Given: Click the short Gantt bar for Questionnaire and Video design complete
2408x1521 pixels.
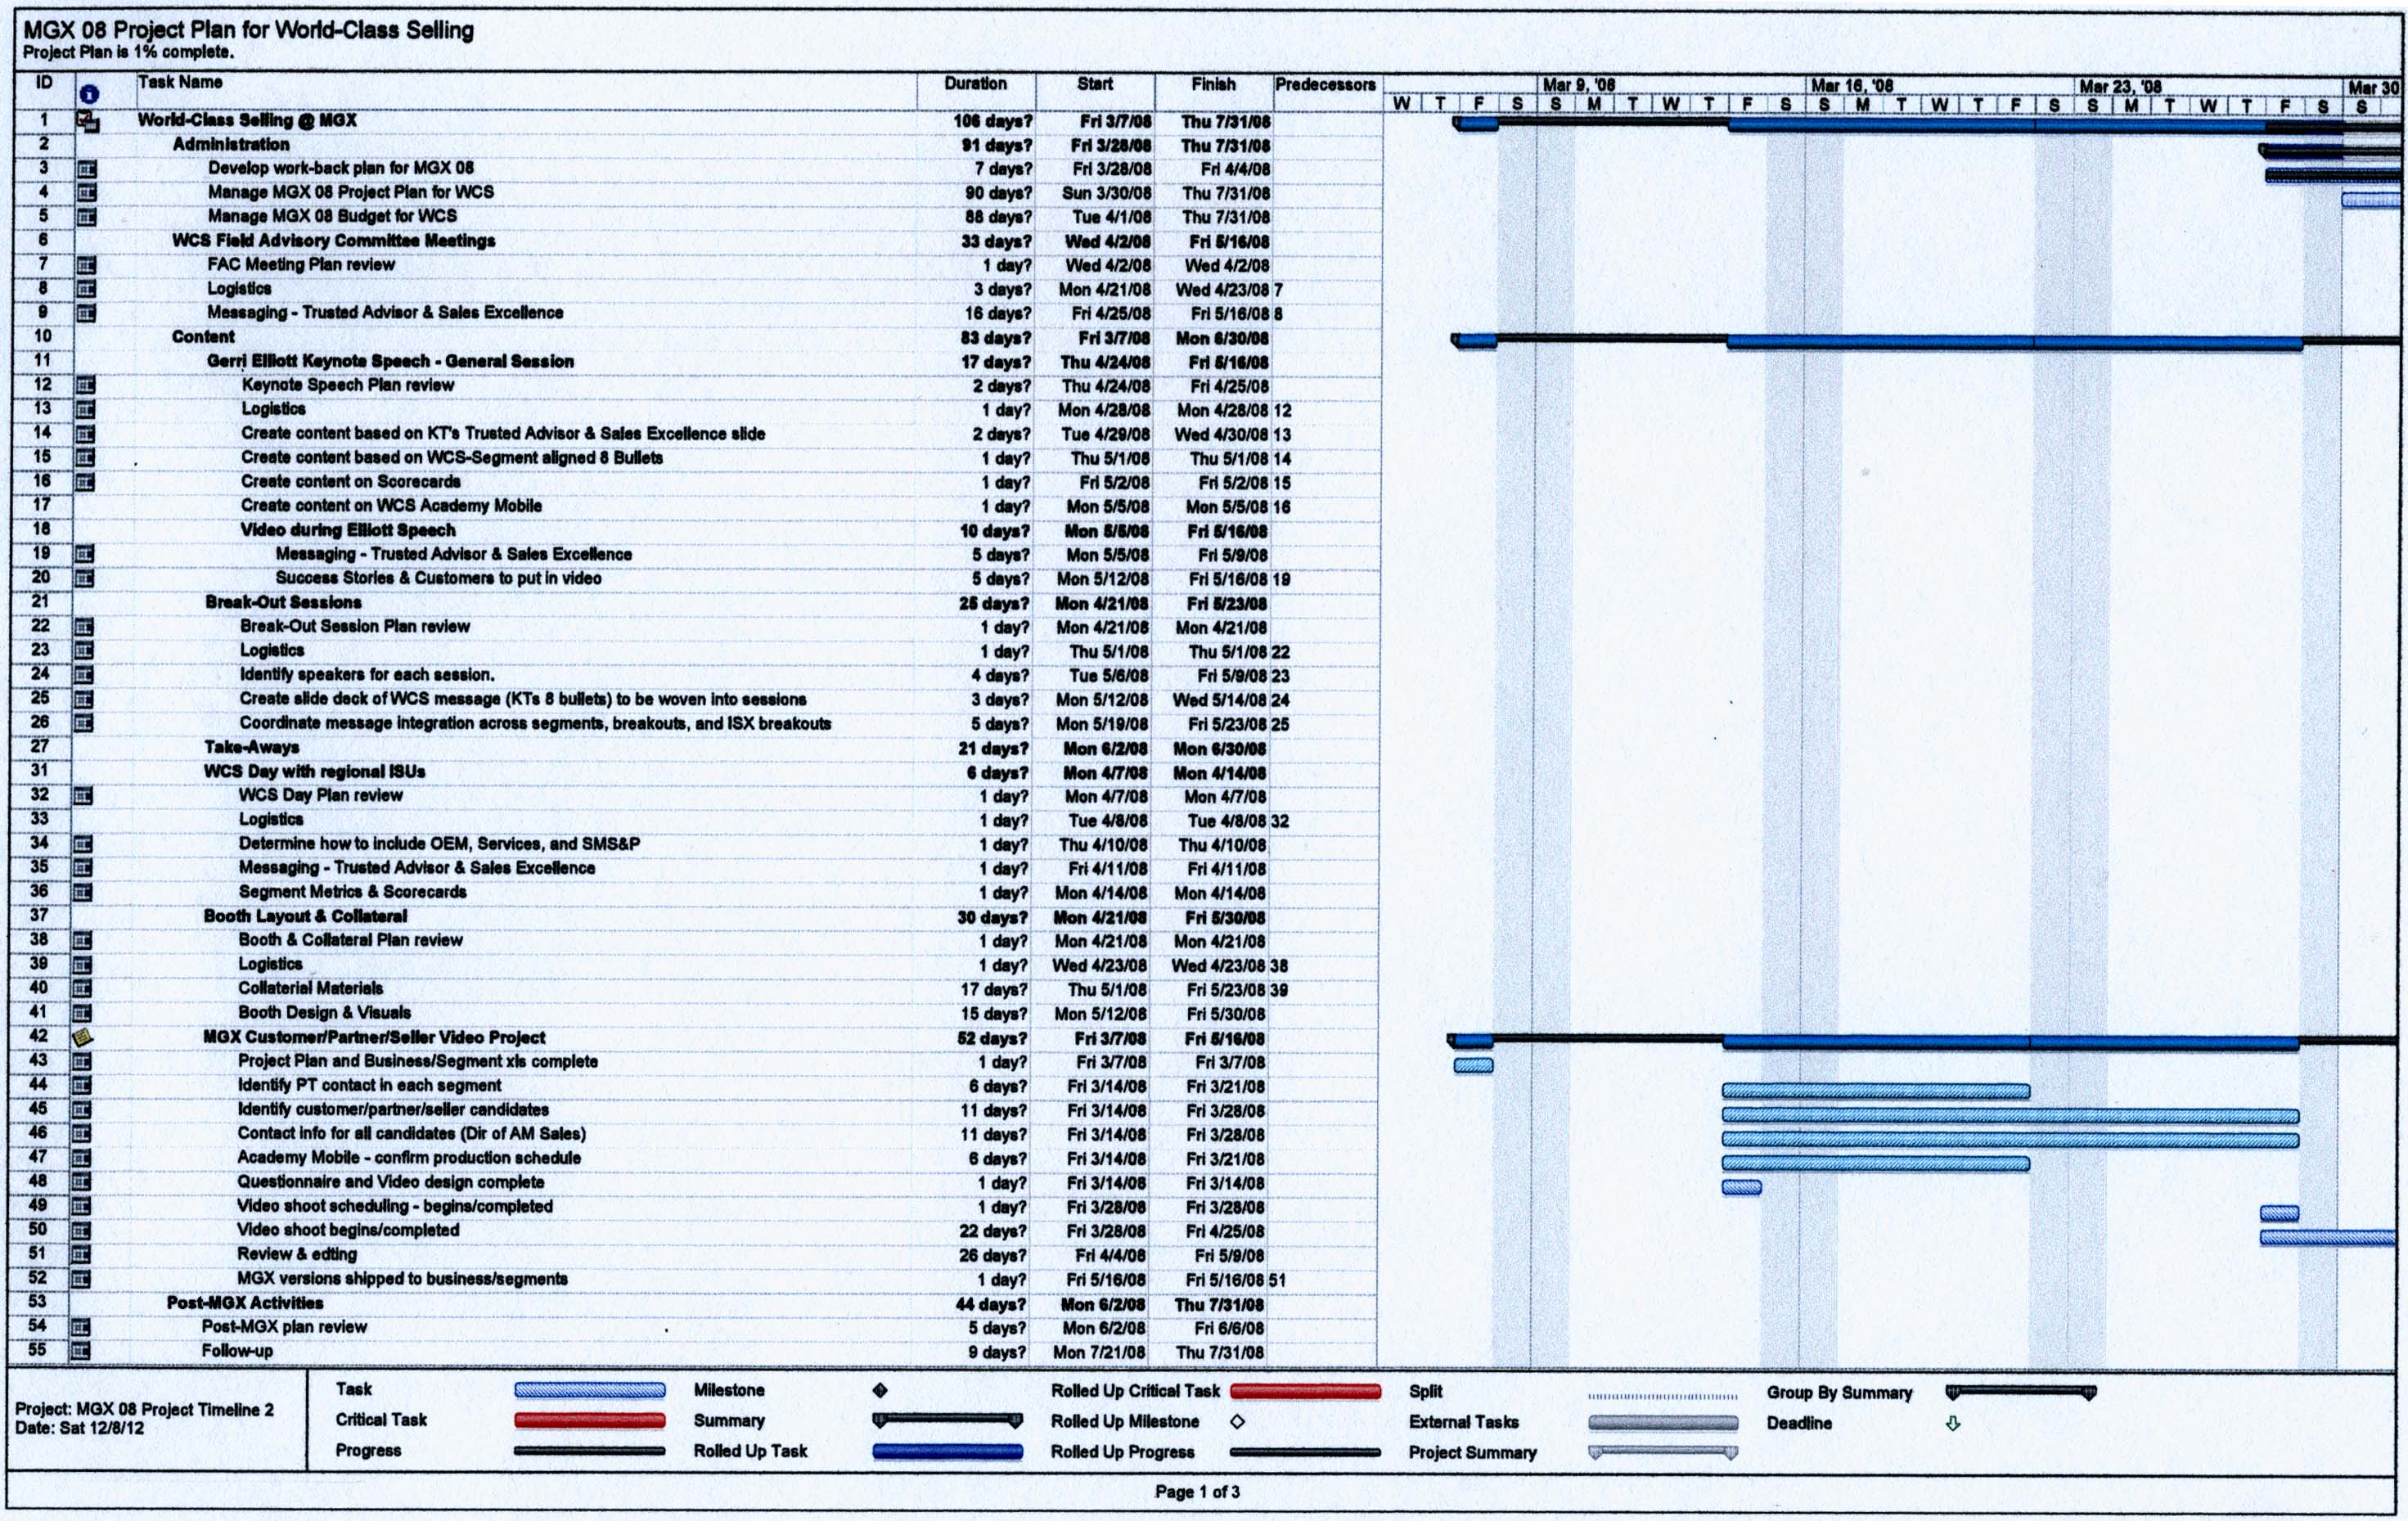Looking at the screenshot, I should [x=1742, y=1188].
